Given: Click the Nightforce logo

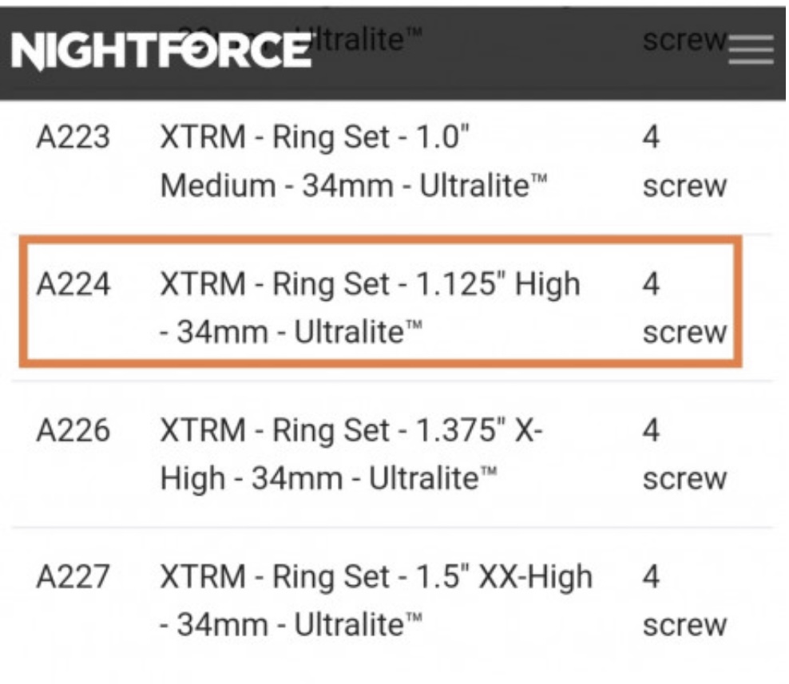Looking at the screenshot, I should [161, 50].
